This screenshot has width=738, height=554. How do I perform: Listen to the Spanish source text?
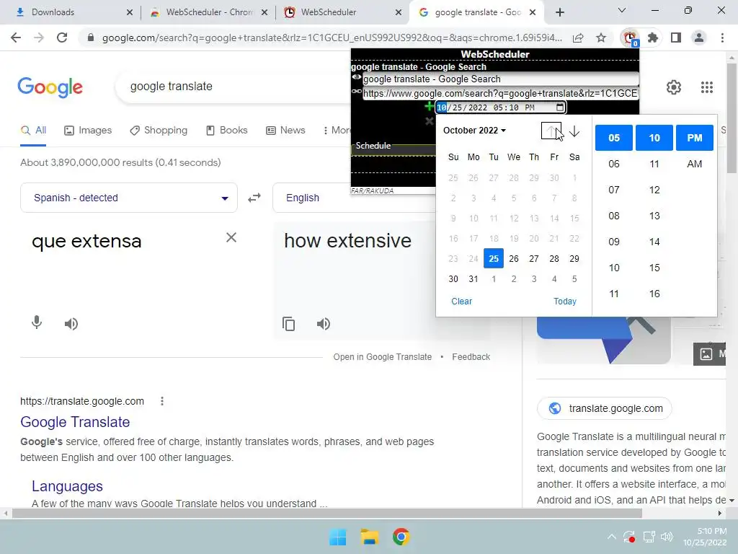tap(71, 324)
